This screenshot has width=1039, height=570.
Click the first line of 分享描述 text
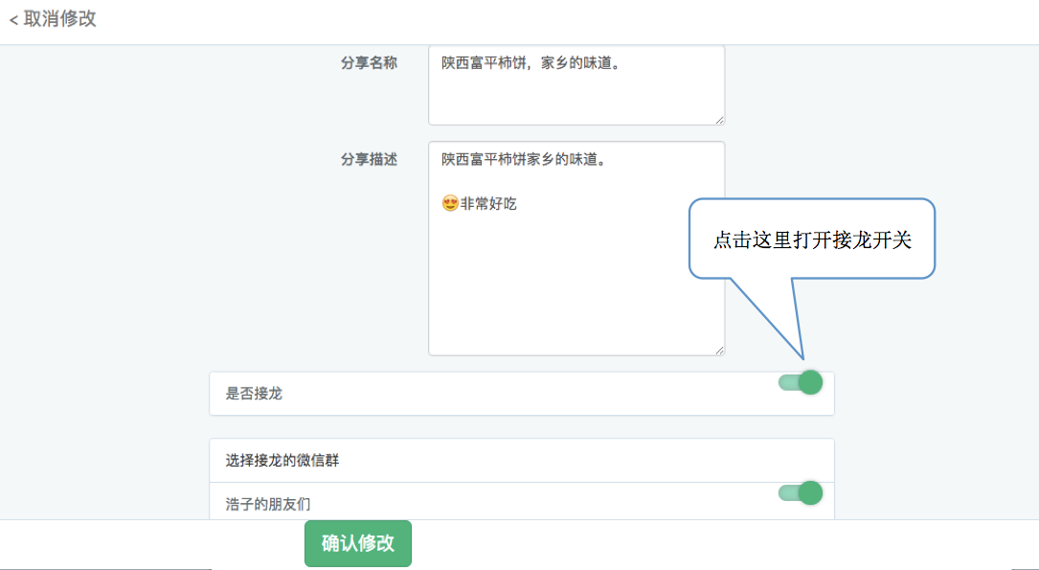click(x=523, y=159)
